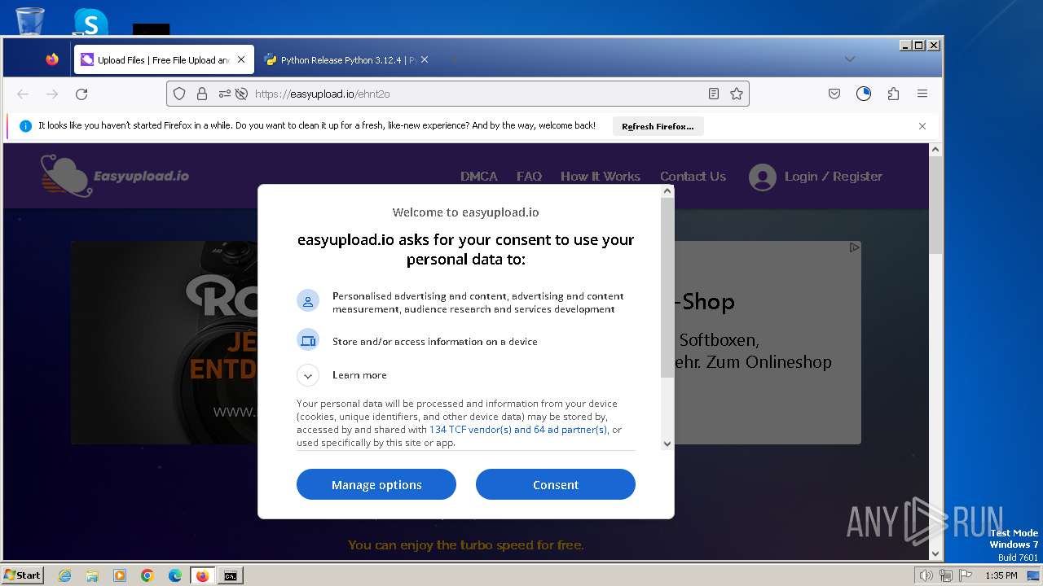This screenshot has height=586, width=1043.
Task: Toggle reader view icon
Action: point(714,94)
